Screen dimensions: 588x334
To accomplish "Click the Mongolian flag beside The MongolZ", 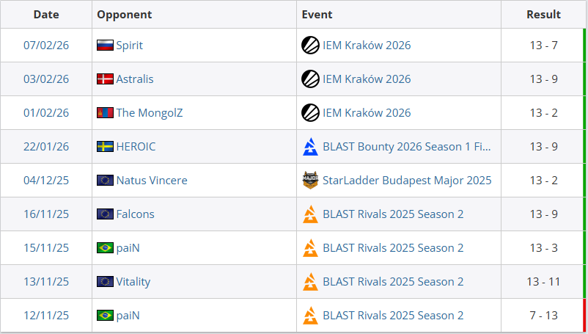I will tap(105, 113).
